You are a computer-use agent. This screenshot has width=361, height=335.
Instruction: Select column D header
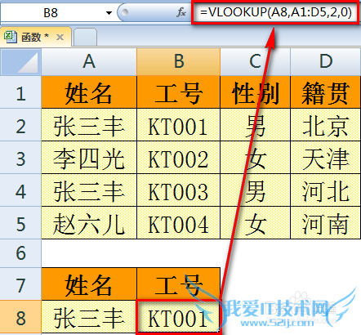(x=326, y=61)
